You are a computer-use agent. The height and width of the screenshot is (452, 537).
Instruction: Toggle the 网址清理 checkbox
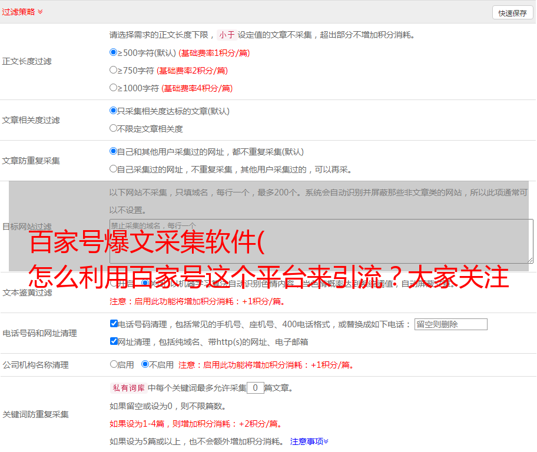point(114,341)
